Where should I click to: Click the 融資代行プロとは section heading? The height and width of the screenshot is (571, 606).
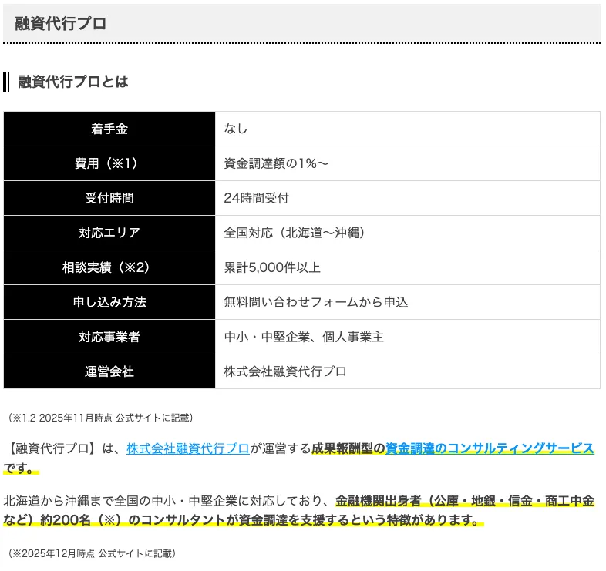(x=73, y=82)
